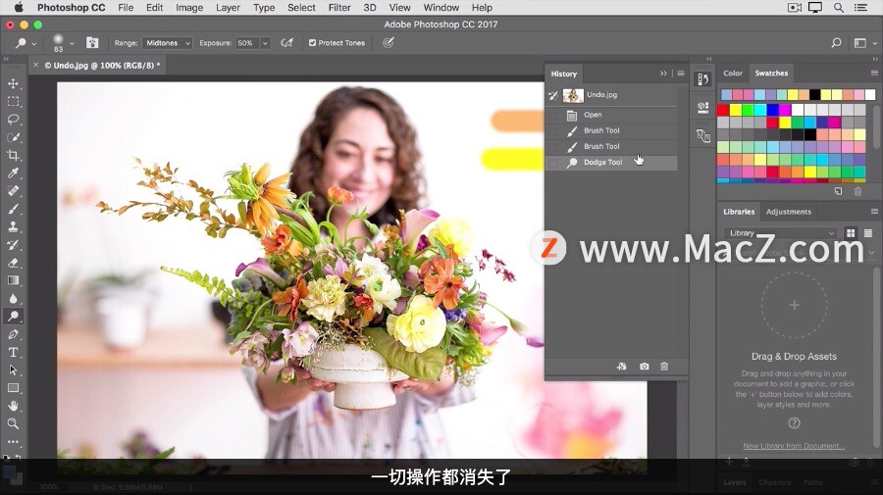
Task: Select the Pen tool
Action: tap(13, 334)
